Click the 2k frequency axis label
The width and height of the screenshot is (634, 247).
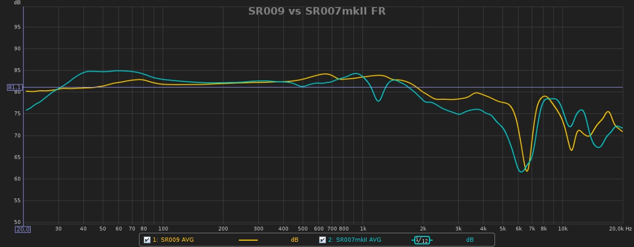click(423, 229)
